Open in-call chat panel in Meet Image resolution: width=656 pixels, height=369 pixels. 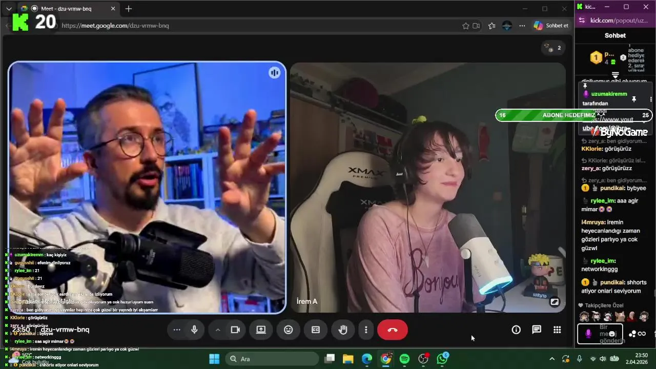pyautogui.click(x=537, y=330)
